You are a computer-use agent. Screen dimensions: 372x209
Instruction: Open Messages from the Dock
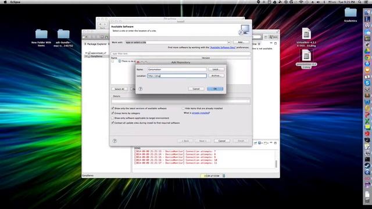tap(367, 31)
